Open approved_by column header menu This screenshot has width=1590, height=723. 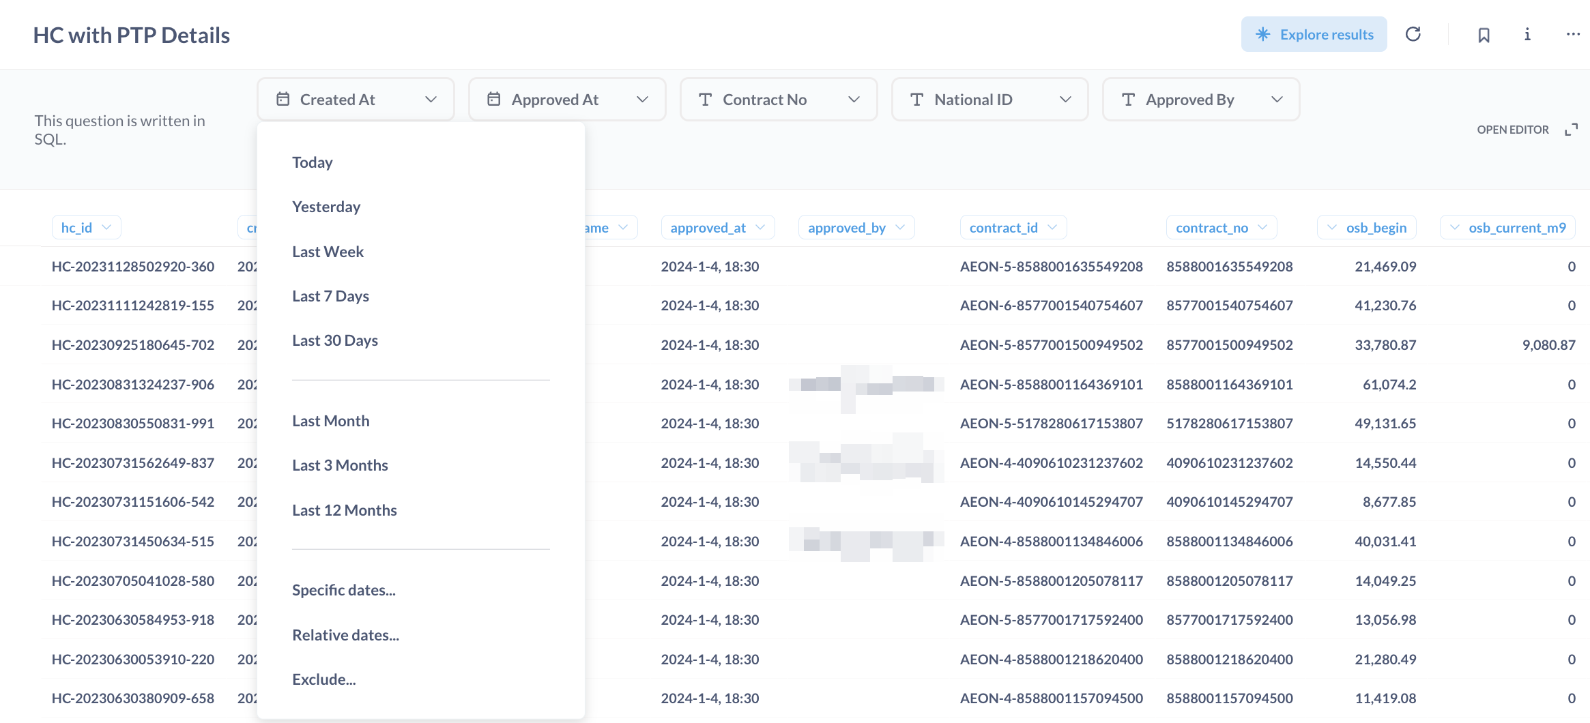pos(856,228)
